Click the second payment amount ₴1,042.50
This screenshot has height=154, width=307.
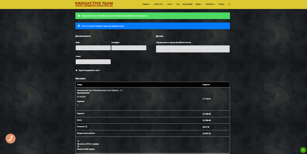[x=207, y=134]
